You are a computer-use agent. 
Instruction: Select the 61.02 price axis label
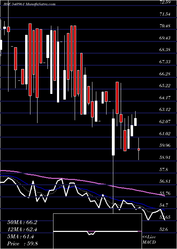coord(165,134)
